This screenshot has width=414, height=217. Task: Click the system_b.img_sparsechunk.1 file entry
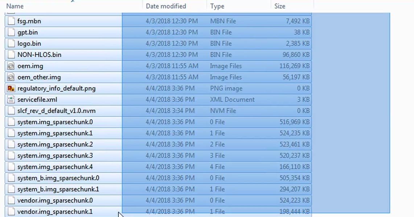pyautogui.click(x=58, y=189)
